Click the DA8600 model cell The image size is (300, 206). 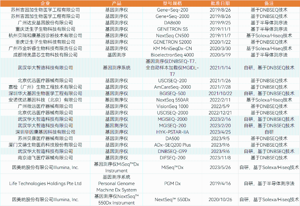(172, 22)
